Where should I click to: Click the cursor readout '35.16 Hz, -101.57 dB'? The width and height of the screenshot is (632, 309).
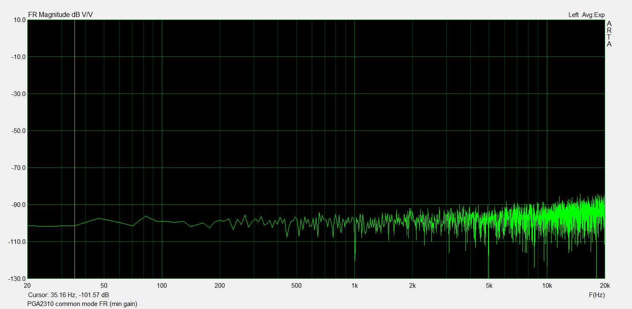click(x=80, y=295)
